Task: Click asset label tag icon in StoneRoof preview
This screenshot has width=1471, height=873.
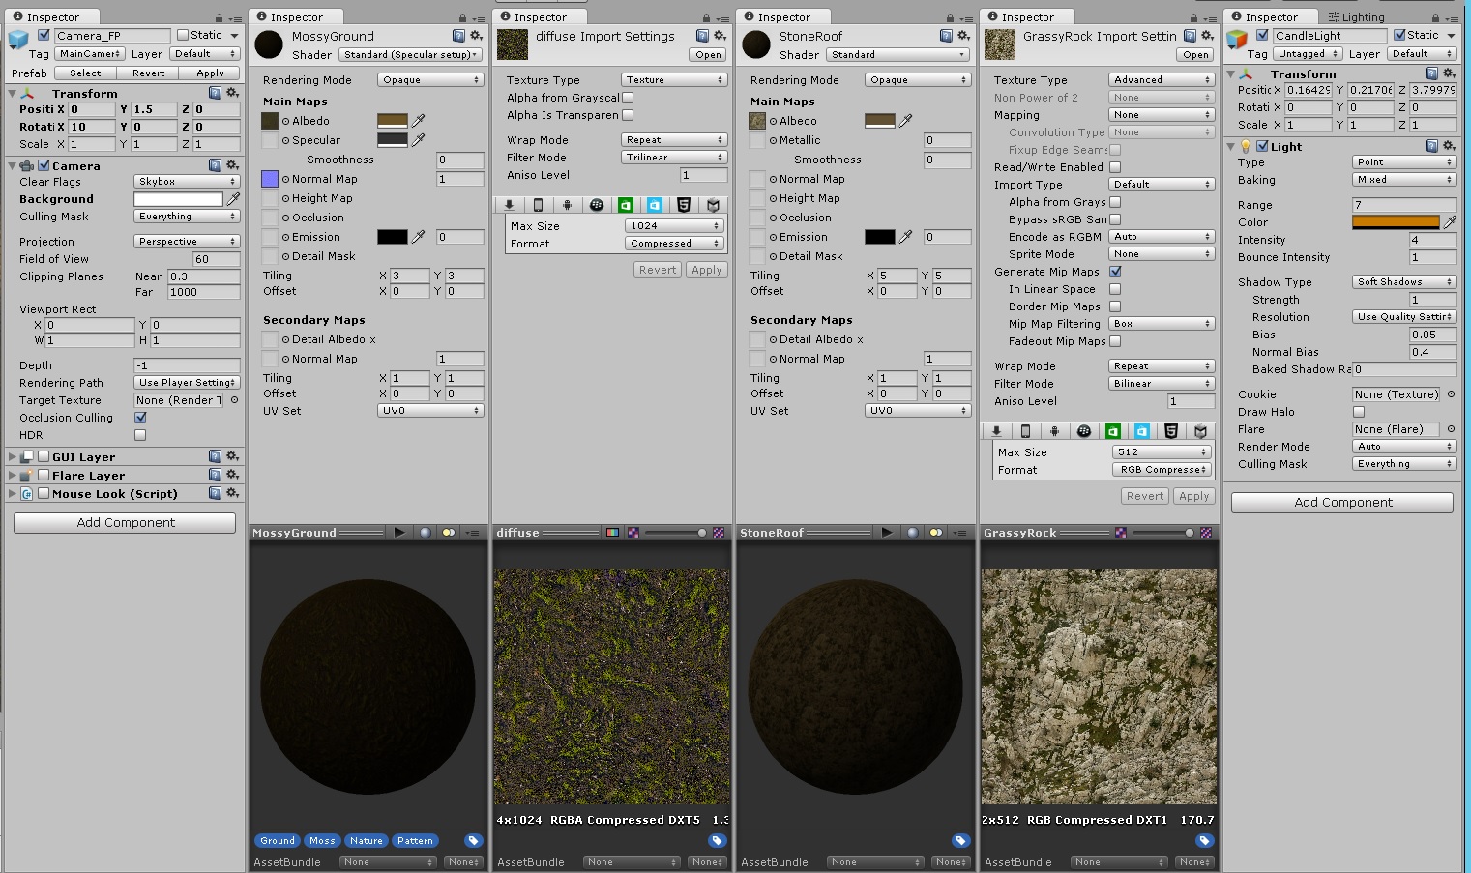Action: pyautogui.click(x=960, y=840)
